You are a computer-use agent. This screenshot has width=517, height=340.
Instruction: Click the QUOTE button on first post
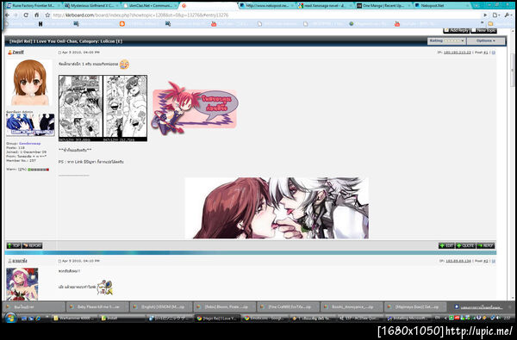click(465, 245)
